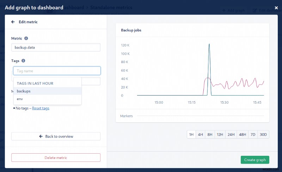Set time range to 48H

[x=243, y=134]
